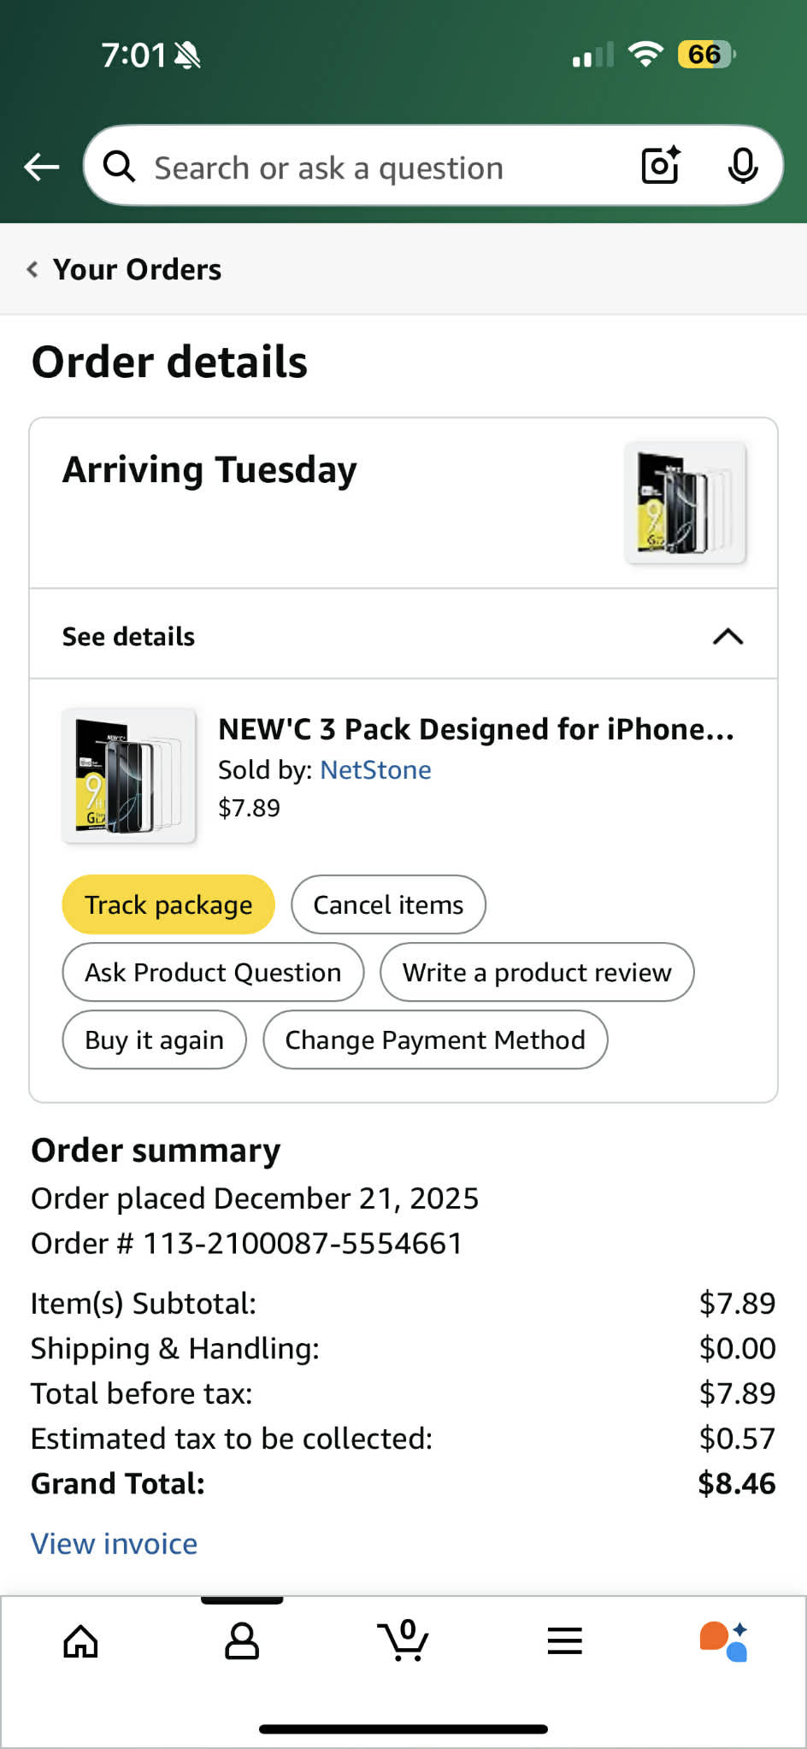Screen dimensions: 807x1749
Task: Collapse the See details section
Action: pos(727,637)
